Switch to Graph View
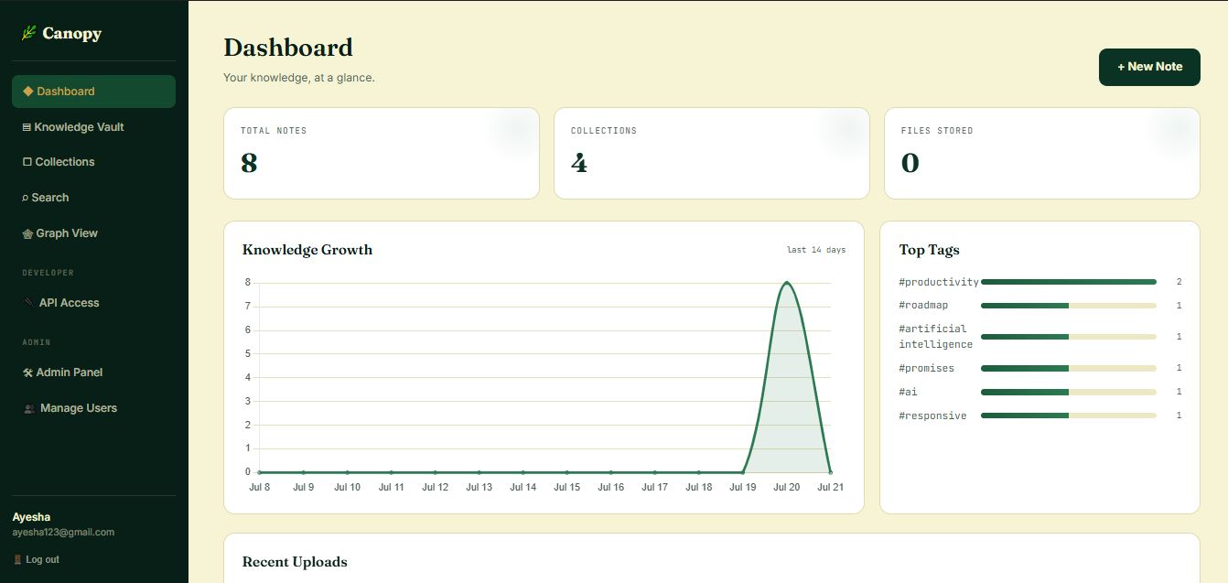Image resolution: width=1228 pixels, height=583 pixels. click(x=93, y=233)
